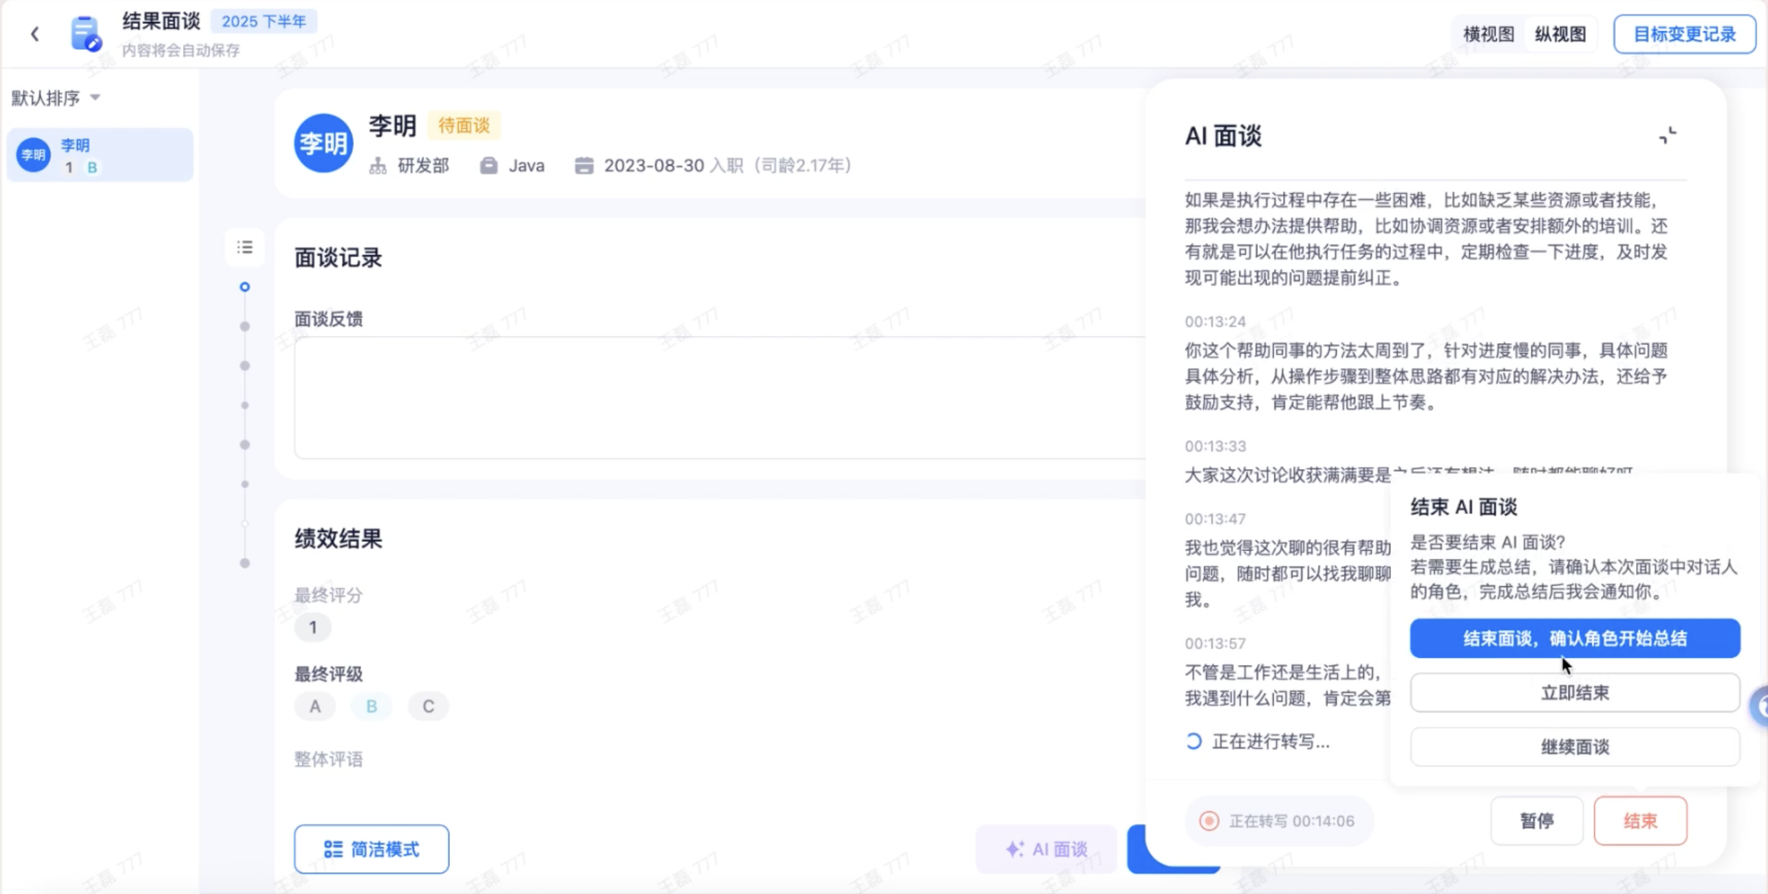This screenshot has width=1768, height=894.
Task: Collapse the AI 面谈 panel with minimize icon
Action: pos(1667,135)
